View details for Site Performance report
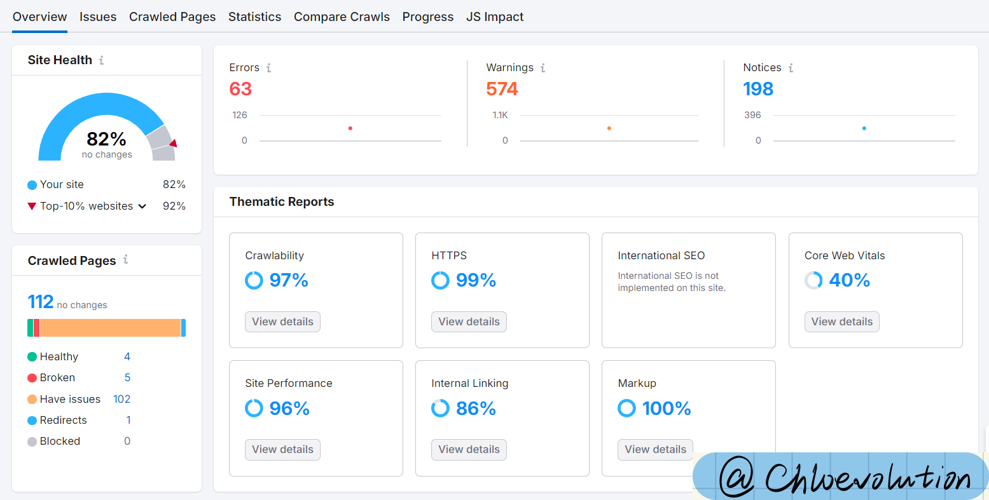 pyautogui.click(x=282, y=449)
